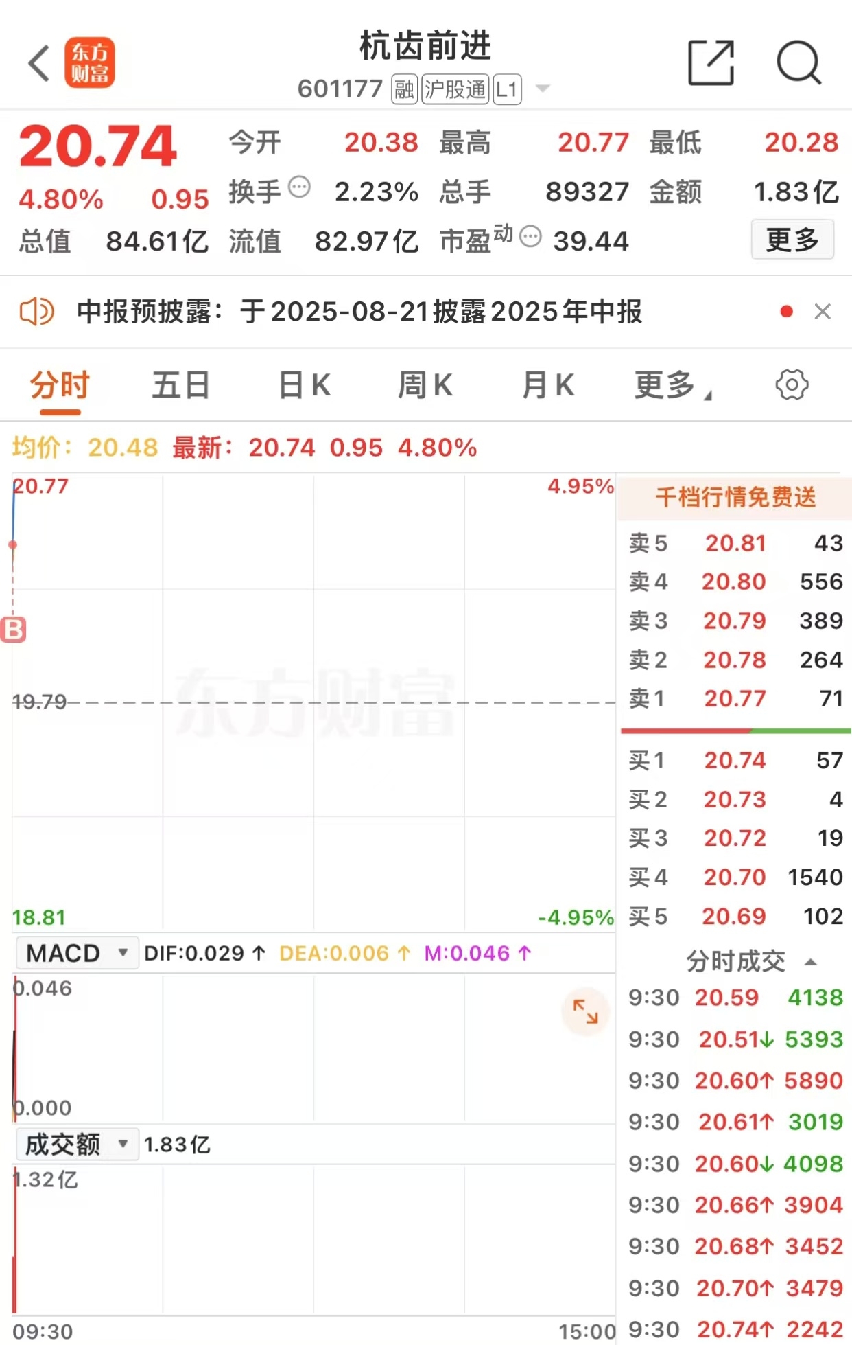Switch to the 五日 tab
This screenshot has height=1345, width=852.
(x=181, y=385)
